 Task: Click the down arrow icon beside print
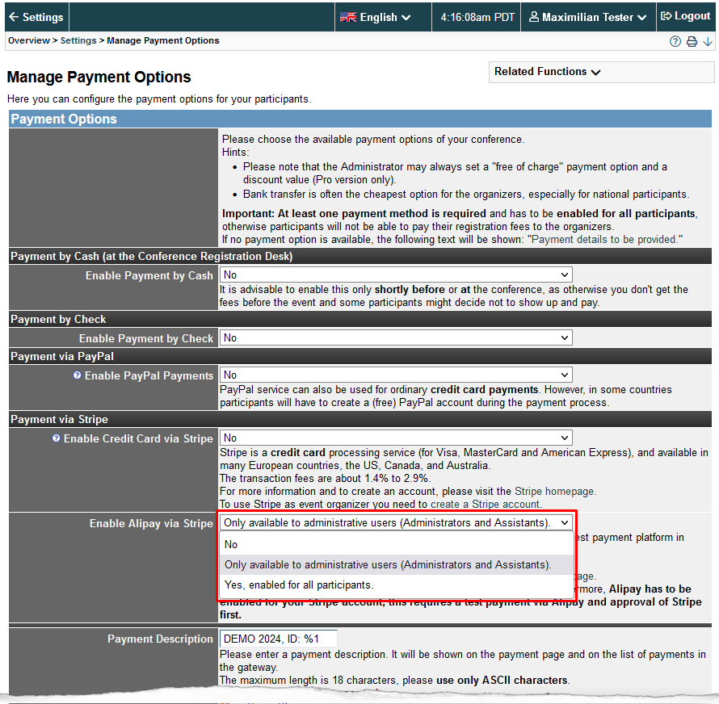[708, 42]
